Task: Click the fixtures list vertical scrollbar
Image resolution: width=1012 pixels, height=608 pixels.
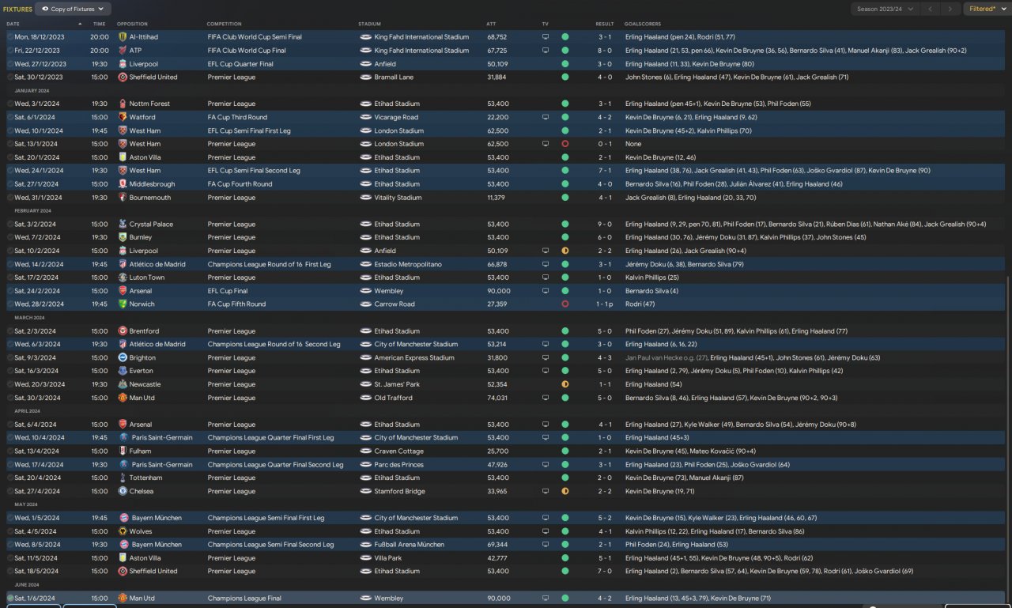Action: (x=1008, y=439)
